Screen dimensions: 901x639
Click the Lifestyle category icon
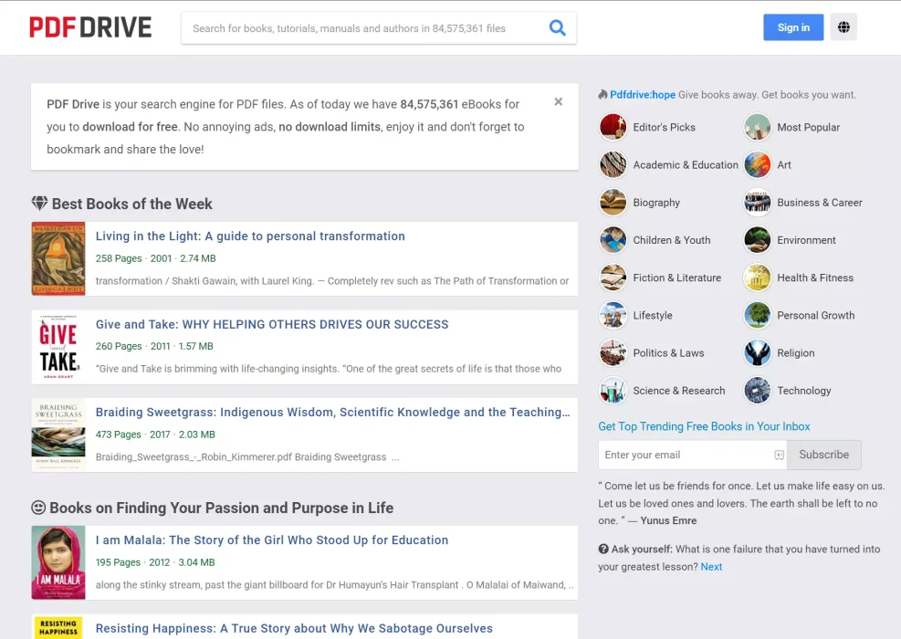tap(613, 316)
